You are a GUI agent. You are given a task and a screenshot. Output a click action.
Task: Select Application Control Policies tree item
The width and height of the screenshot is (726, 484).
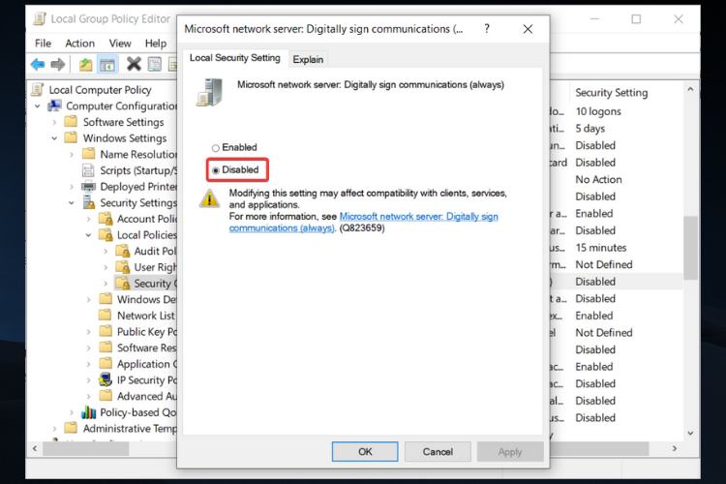coord(146,364)
